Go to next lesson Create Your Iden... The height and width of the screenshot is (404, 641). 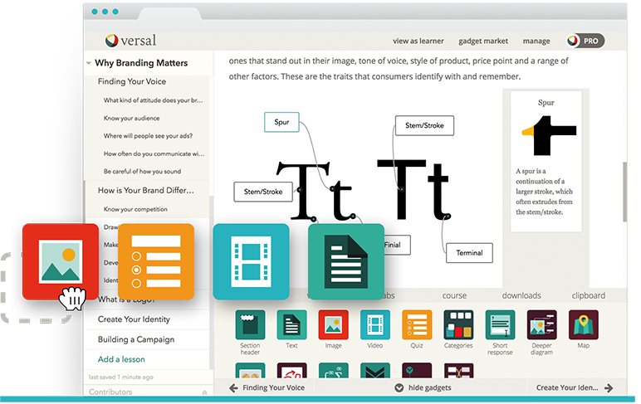(567, 388)
